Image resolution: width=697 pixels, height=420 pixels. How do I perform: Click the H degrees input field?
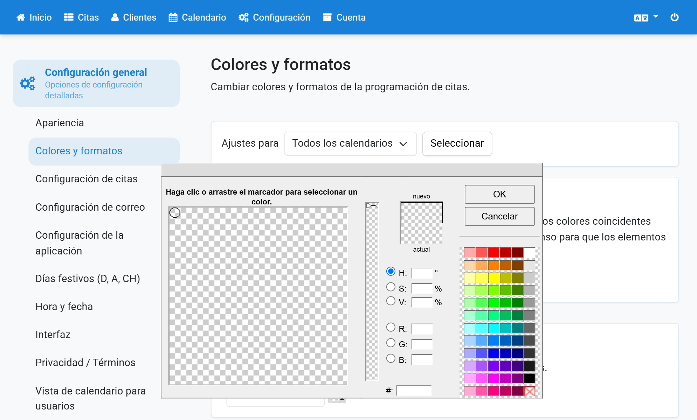click(422, 273)
